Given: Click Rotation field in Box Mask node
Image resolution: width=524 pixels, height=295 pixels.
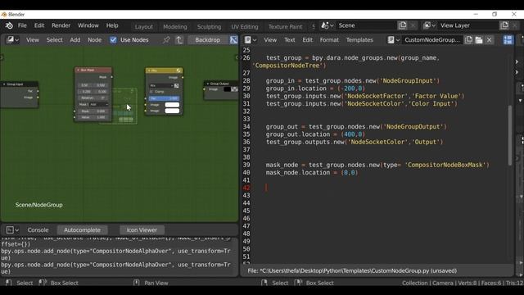Looking at the screenshot, I should 93,98.
